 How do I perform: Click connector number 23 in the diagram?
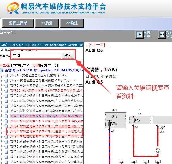(134, 161)
